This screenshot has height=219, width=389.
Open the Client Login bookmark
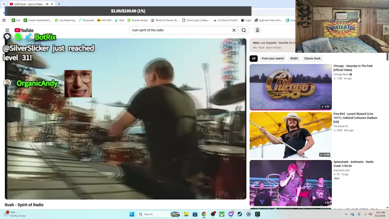196,20
